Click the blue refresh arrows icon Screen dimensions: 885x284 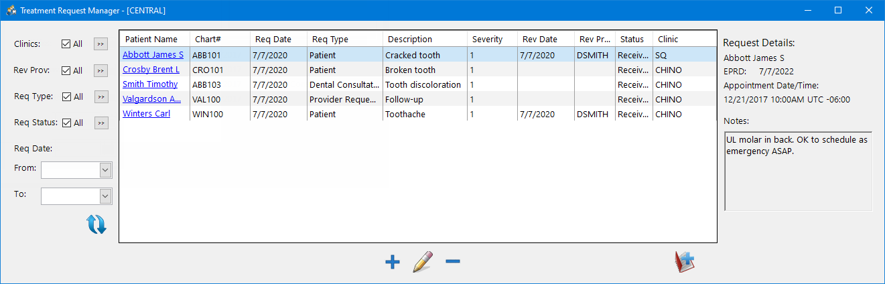tap(96, 224)
